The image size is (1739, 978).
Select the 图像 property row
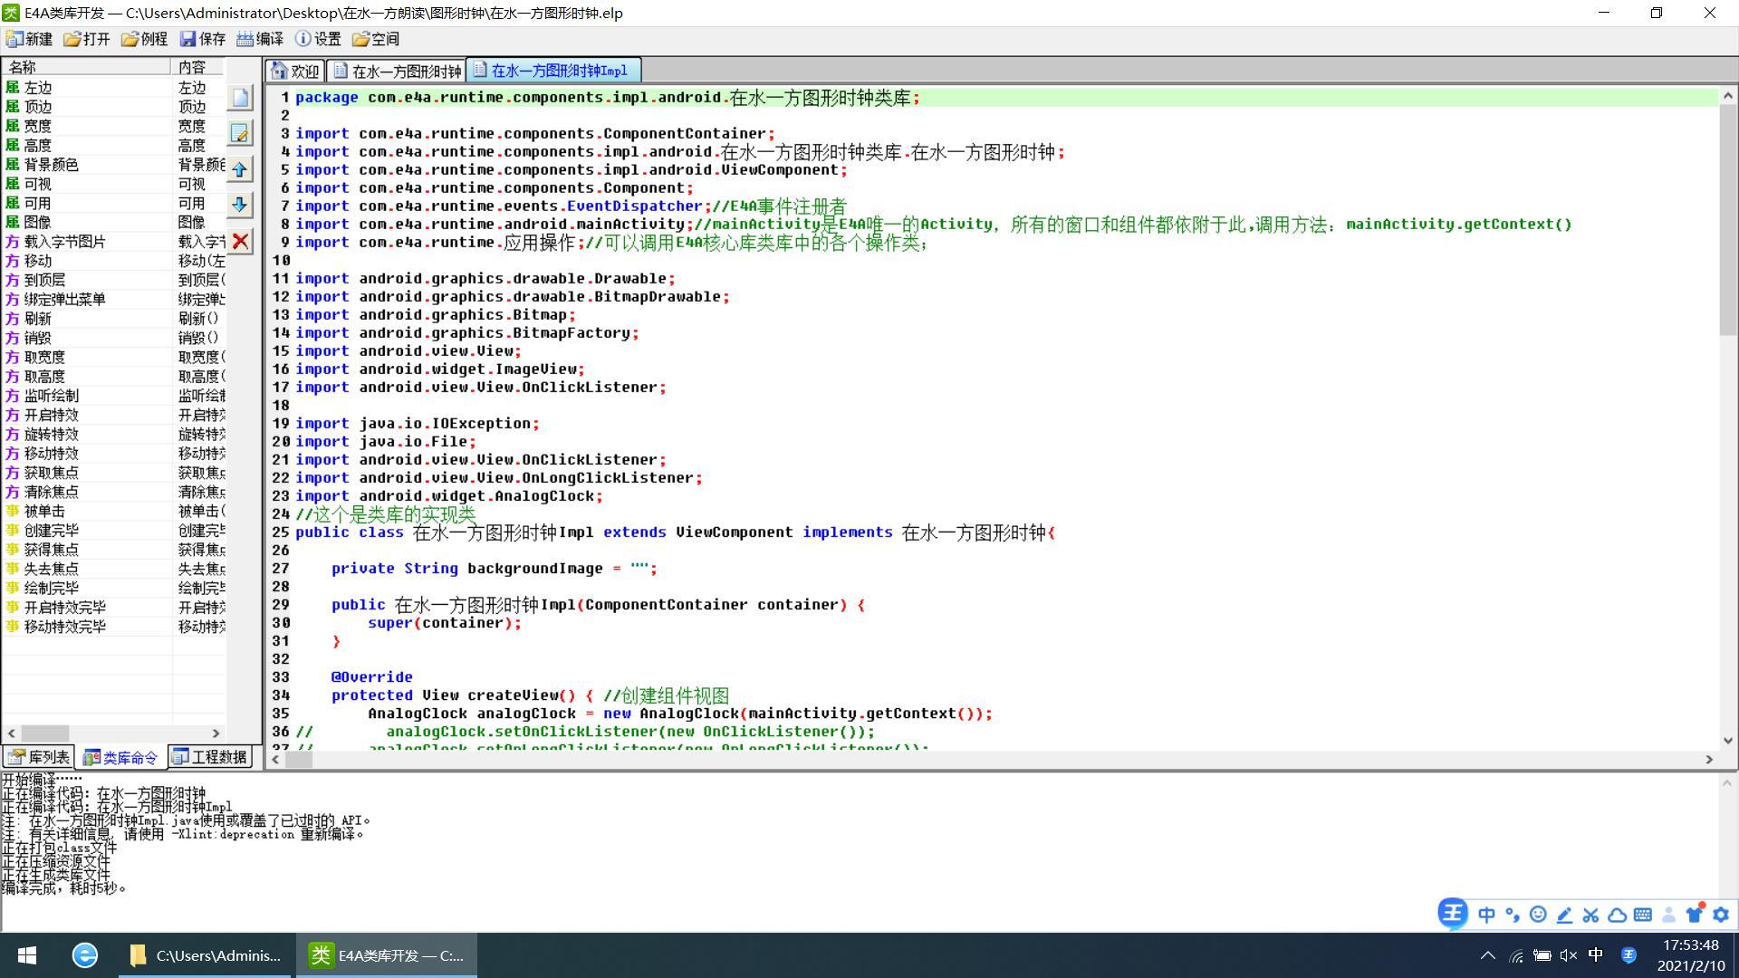click(x=113, y=222)
